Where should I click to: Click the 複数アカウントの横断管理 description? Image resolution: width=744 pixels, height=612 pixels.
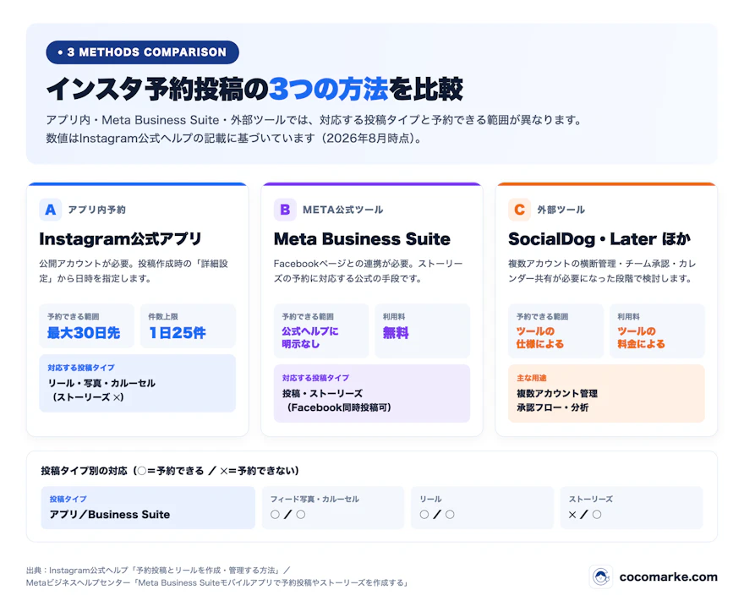pyautogui.click(x=602, y=270)
